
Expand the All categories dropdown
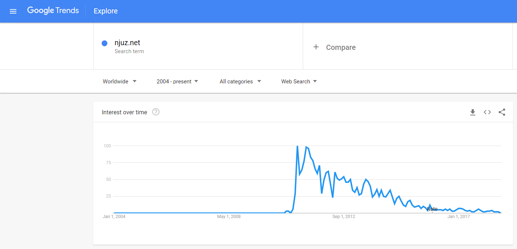pyautogui.click(x=240, y=81)
